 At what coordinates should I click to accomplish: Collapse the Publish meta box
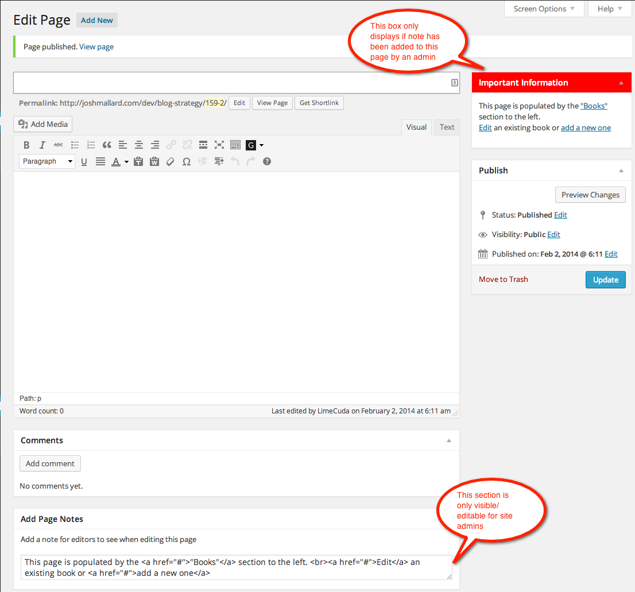pos(621,171)
